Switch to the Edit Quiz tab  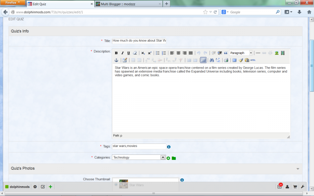[60, 4]
